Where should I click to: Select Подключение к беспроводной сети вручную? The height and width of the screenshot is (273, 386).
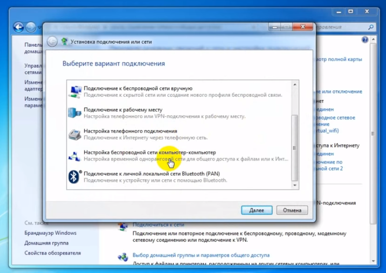179,92
